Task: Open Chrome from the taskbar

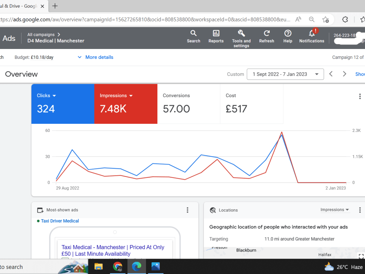Action: [x=118, y=266]
